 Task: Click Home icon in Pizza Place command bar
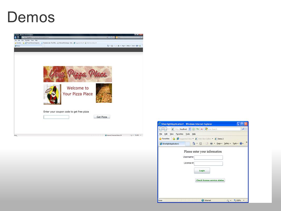click(x=108, y=46)
